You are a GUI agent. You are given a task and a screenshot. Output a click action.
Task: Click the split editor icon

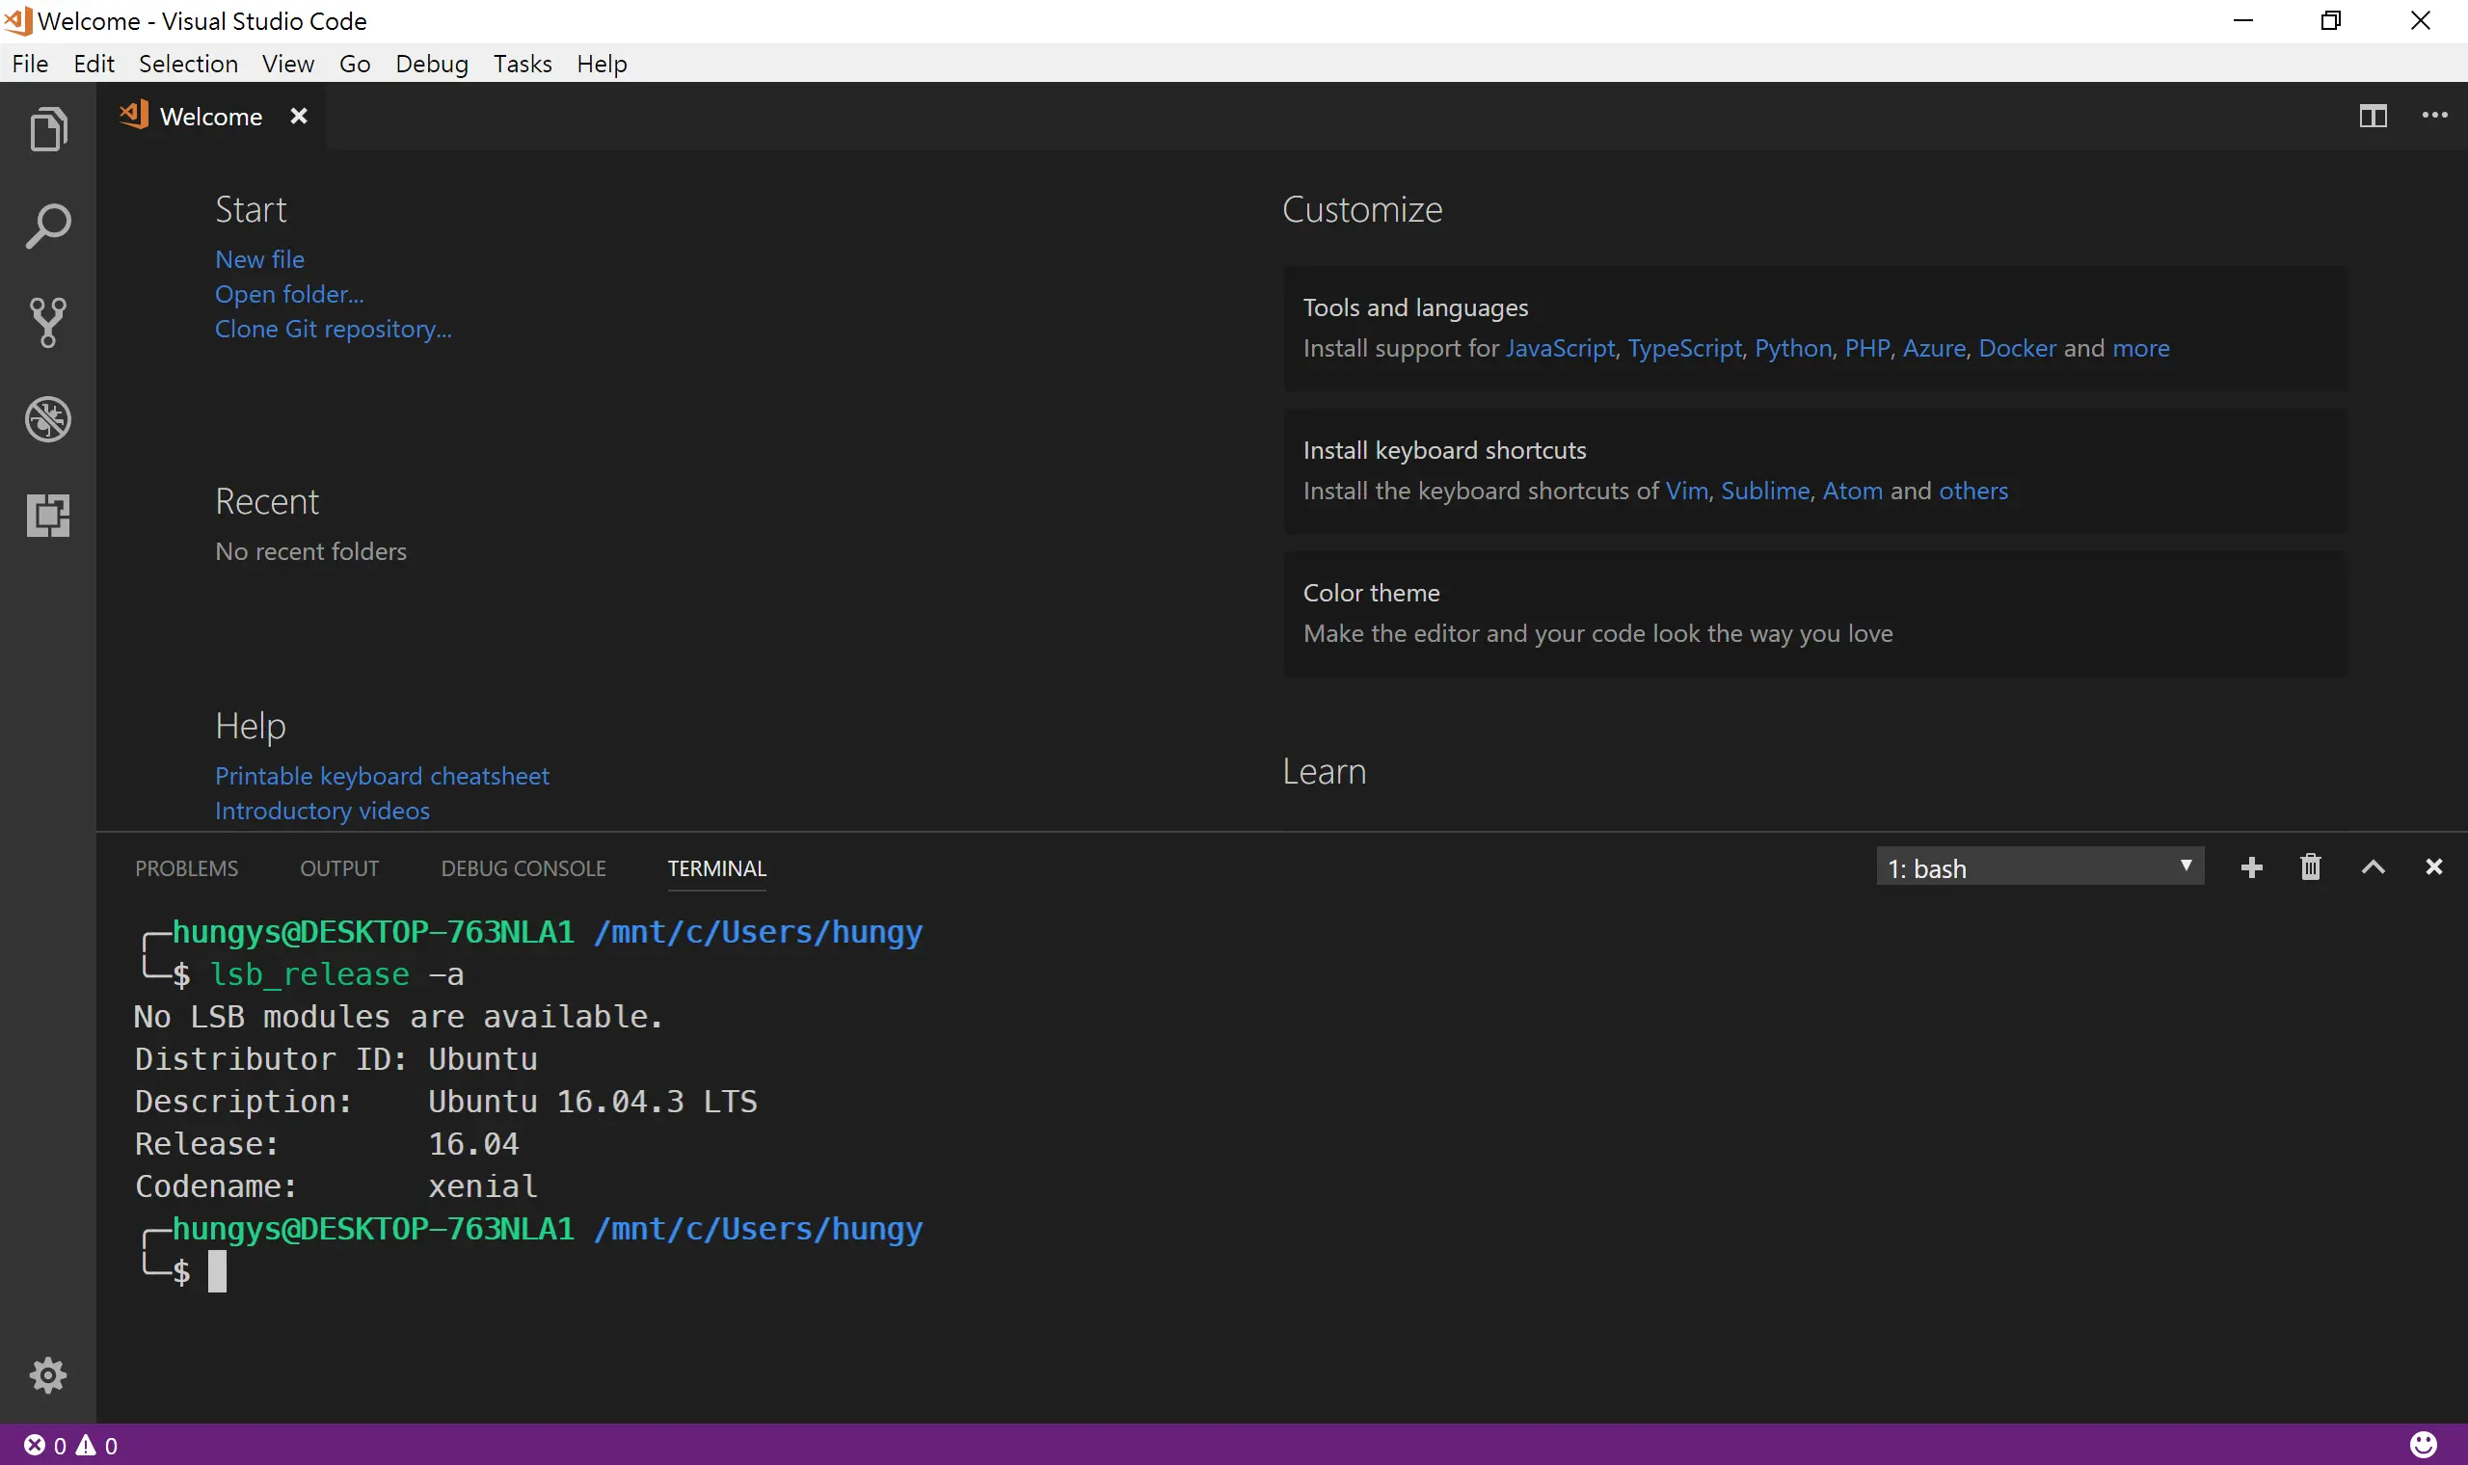click(x=2373, y=116)
